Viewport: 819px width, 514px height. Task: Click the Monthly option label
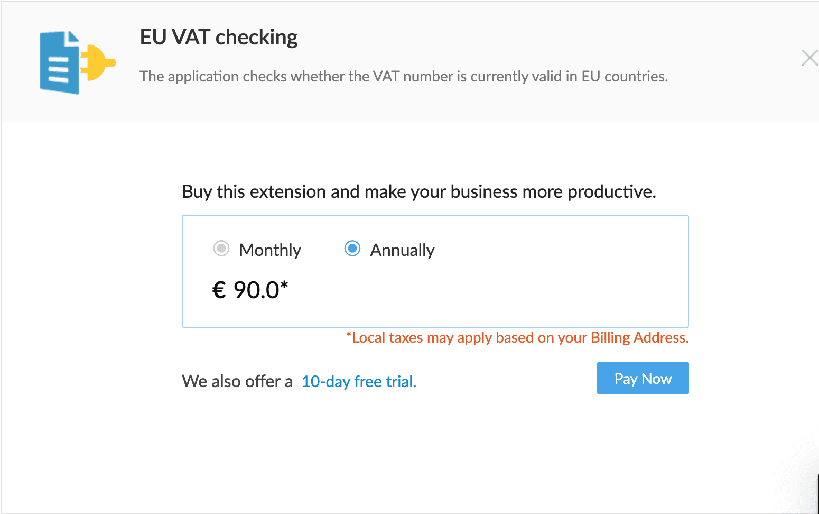(x=270, y=250)
